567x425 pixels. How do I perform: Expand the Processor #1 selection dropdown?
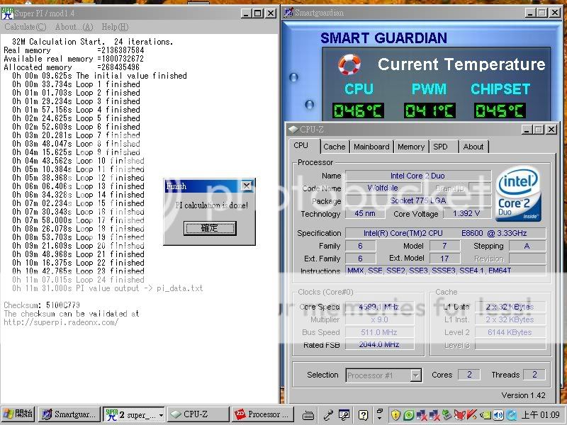(x=415, y=375)
